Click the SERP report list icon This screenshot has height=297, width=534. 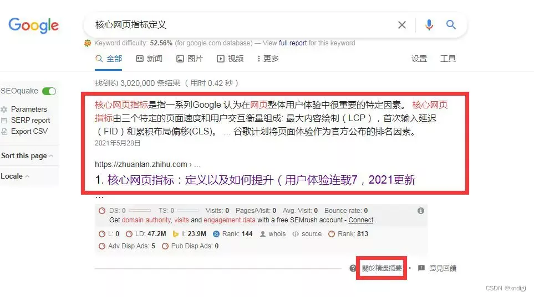coord(4,121)
